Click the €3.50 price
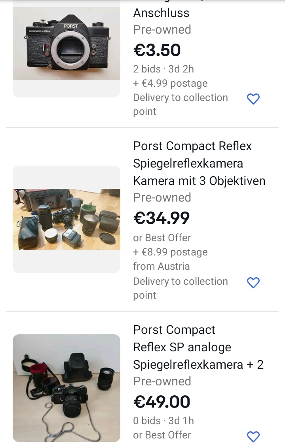Image resolution: width=285 pixels, height=444 pixels. click(x=157, y=50)
